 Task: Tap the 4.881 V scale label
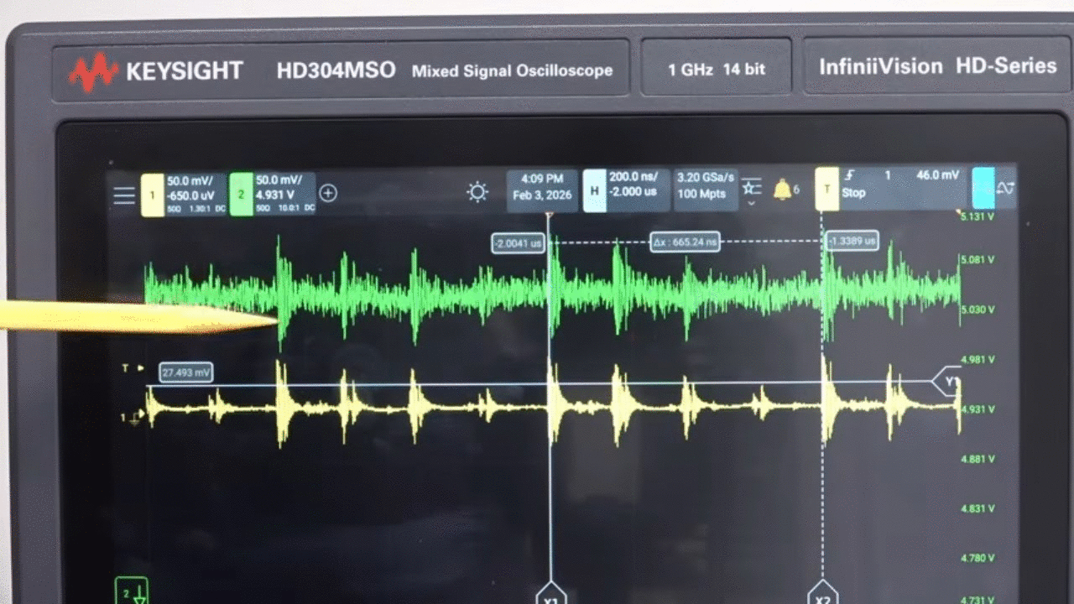point(977,459)
